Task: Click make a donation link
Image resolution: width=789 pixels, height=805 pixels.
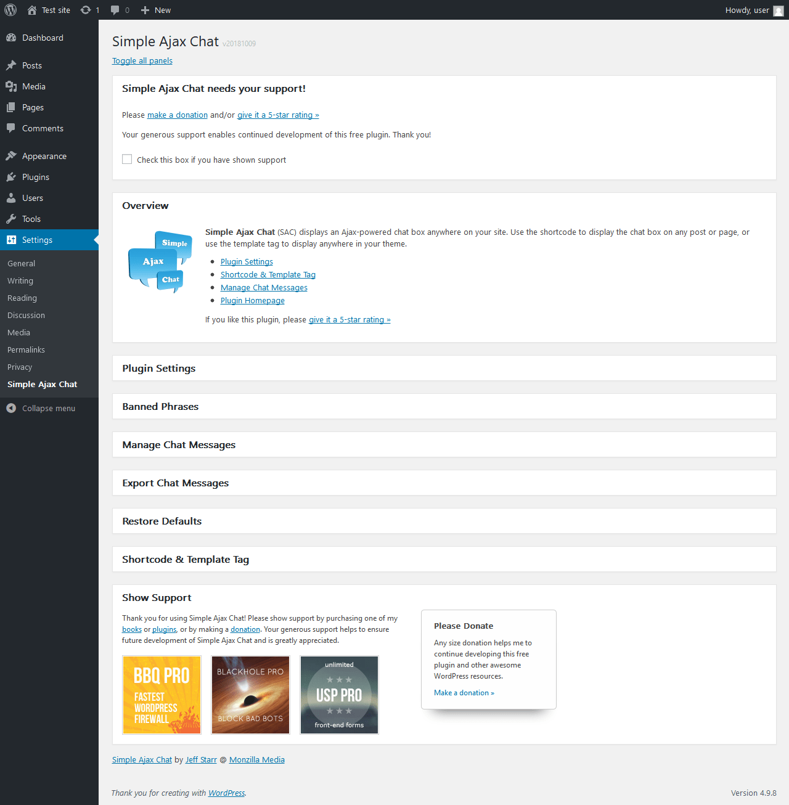Action: pyautogui.click(x=178, y=115)
